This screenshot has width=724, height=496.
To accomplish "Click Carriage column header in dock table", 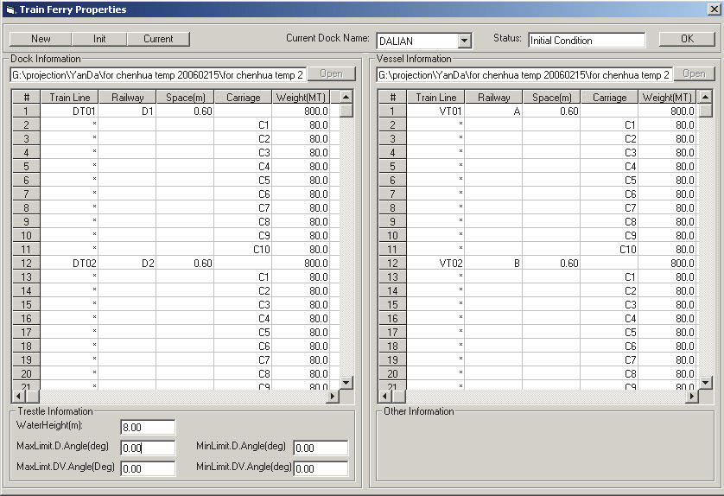I will [x=243, y=98].
